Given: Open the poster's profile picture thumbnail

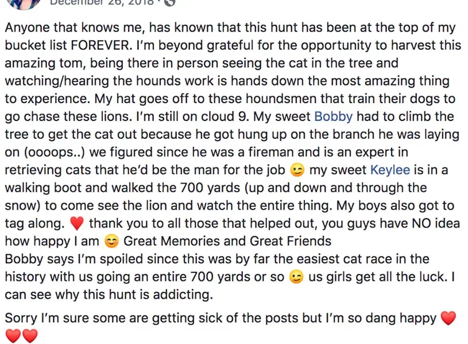Looking at the screenshot, I should click(x=24, y=3).
